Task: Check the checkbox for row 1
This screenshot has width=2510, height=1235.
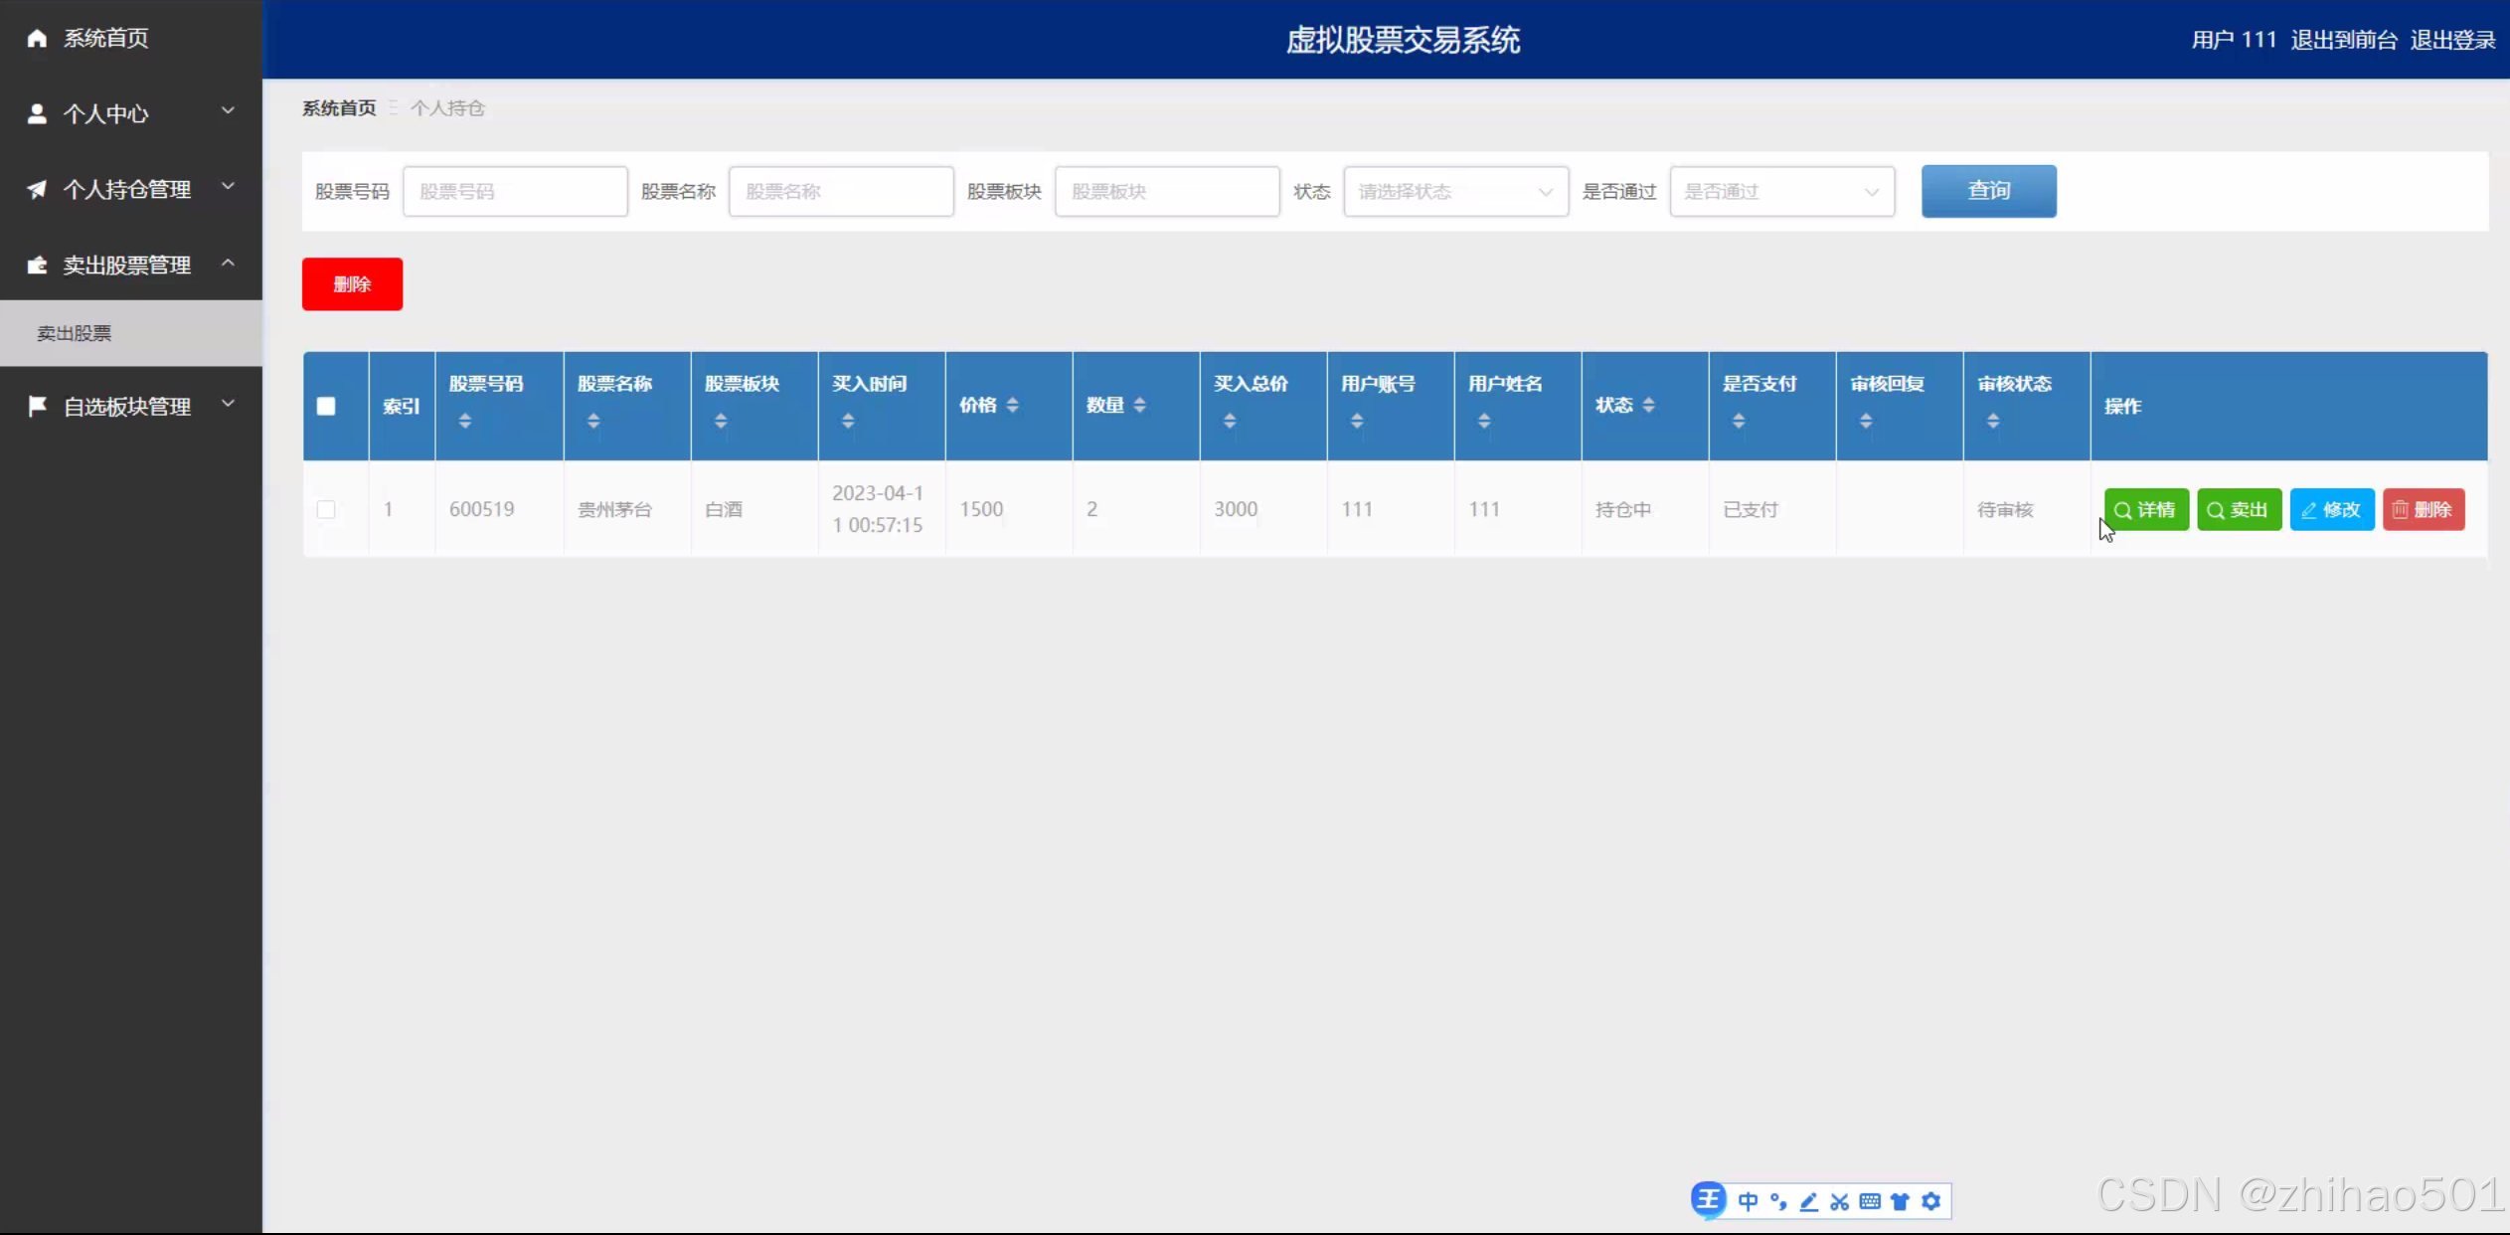Action: [x=326, y=509]
